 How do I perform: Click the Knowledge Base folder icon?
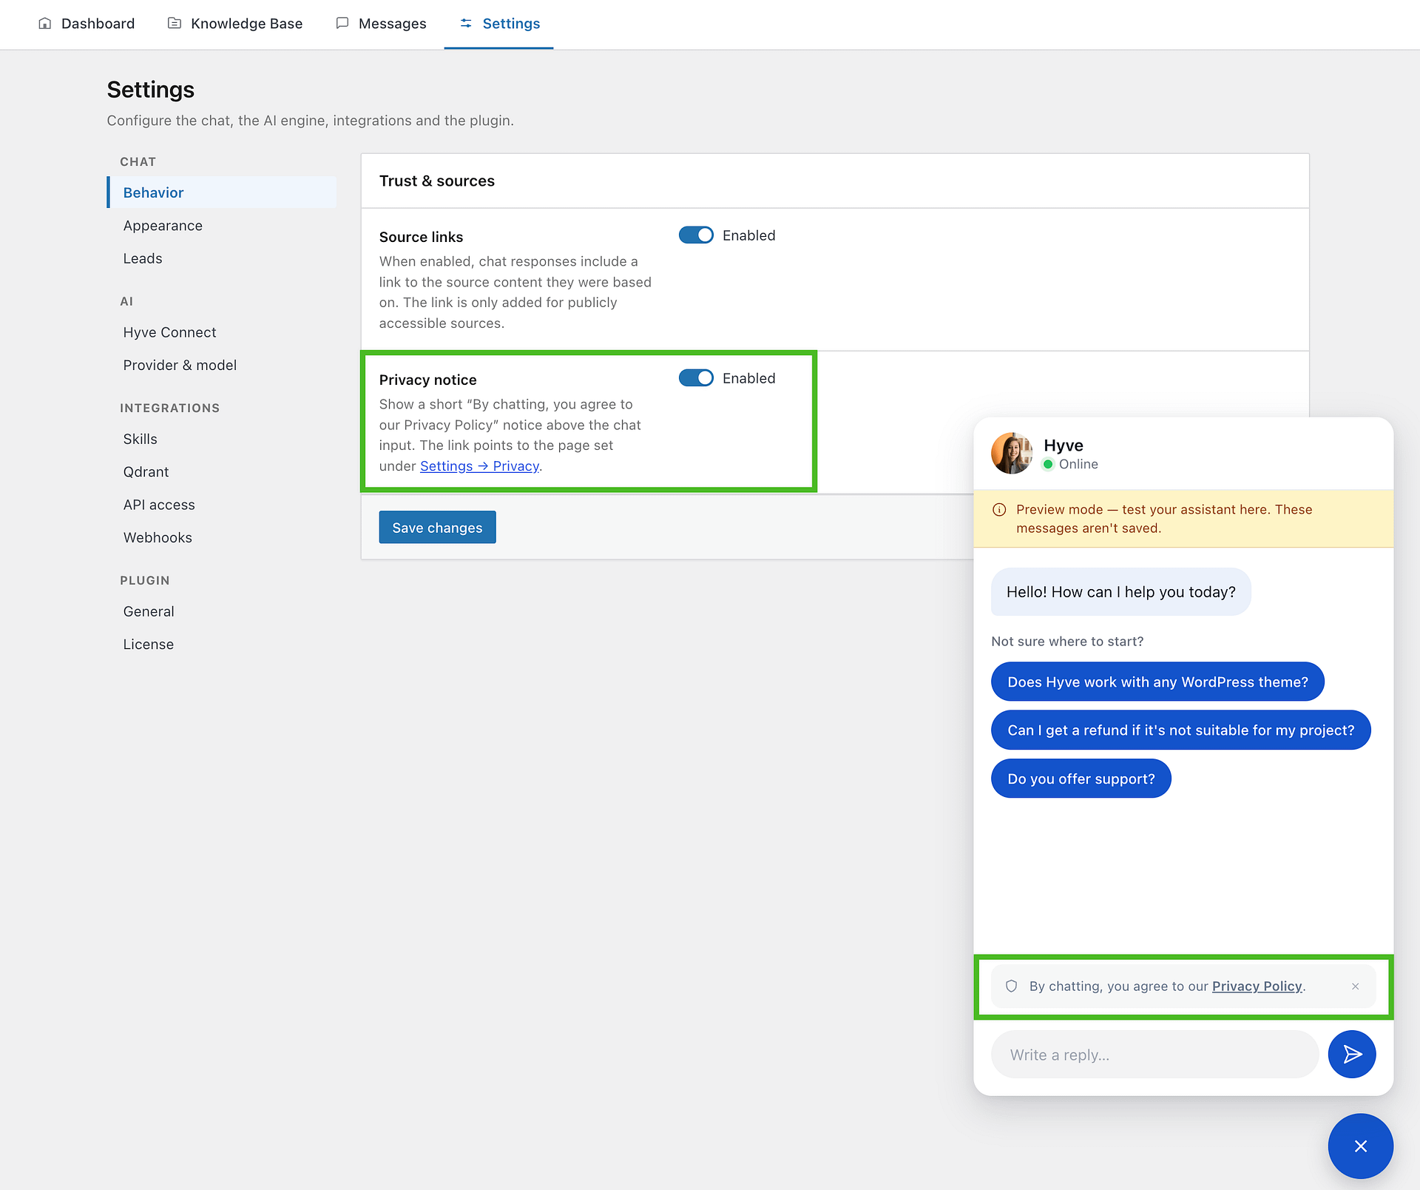tap(175, 24)
